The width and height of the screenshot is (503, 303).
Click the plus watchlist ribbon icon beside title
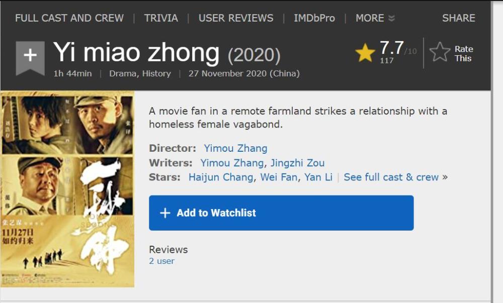[30, 56]
